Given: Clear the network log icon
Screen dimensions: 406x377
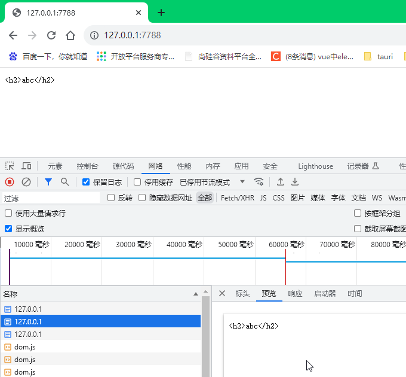Looking at the screenshot, I should pyautogui.click(x=26, y=182).
